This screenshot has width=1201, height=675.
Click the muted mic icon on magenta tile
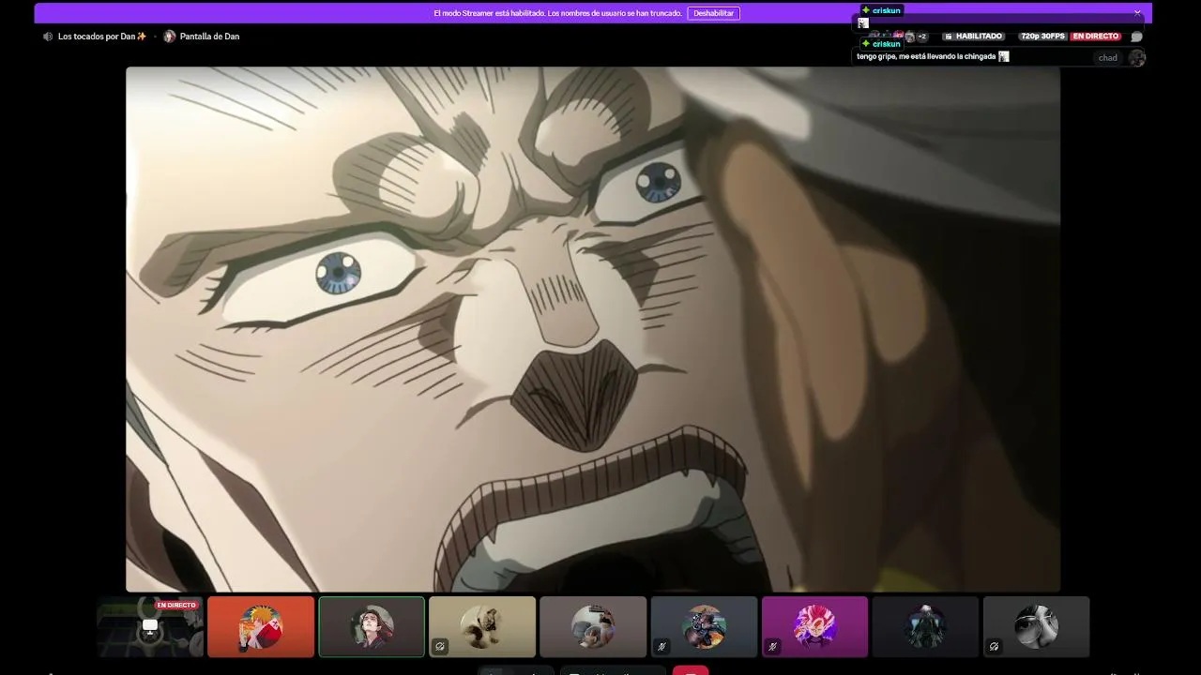(772, 646)
